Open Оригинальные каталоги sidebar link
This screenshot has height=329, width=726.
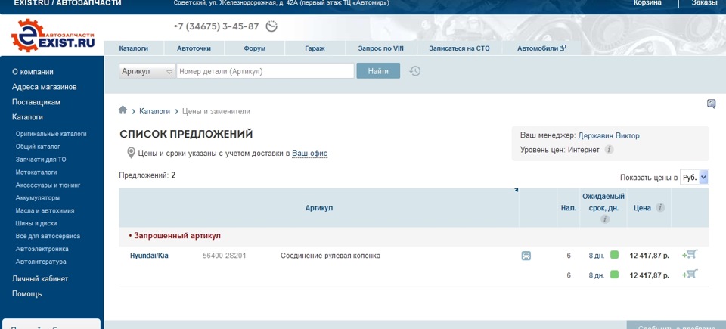point(51,134)
